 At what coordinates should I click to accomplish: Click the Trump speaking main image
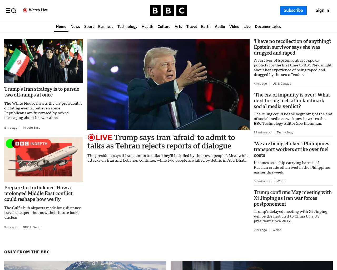click(x=168, y=84)
